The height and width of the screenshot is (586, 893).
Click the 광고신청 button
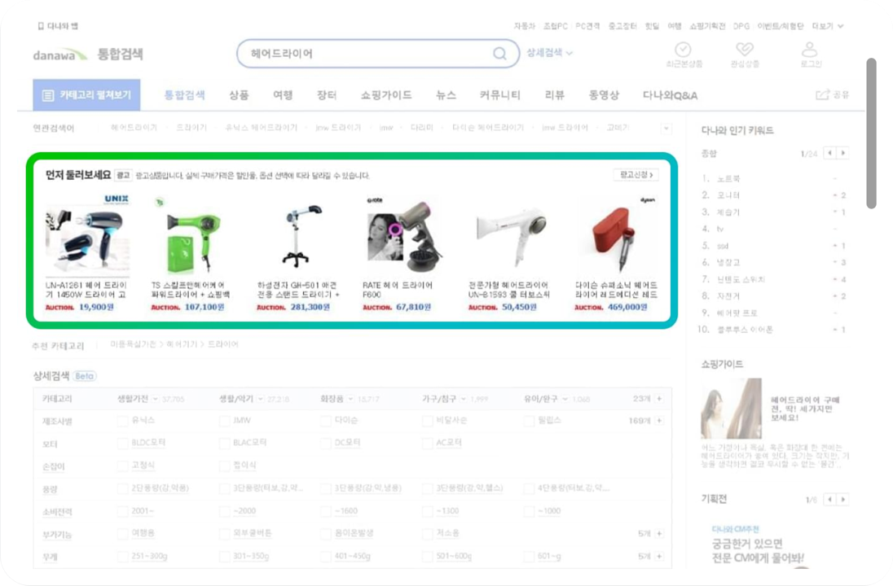pyautogui.click(x=636, y=175)
